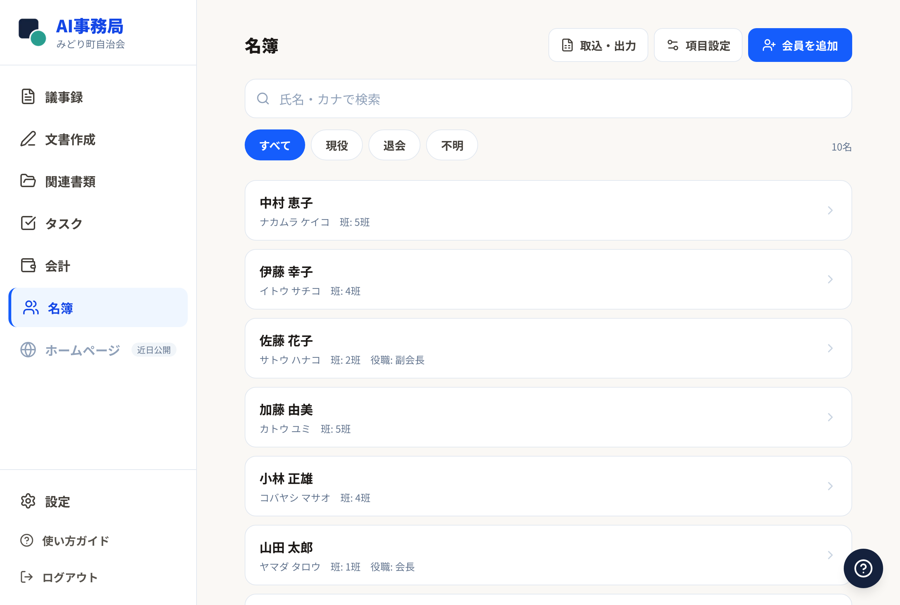Click the add-user icon on 会員を追加

point(769,45)
